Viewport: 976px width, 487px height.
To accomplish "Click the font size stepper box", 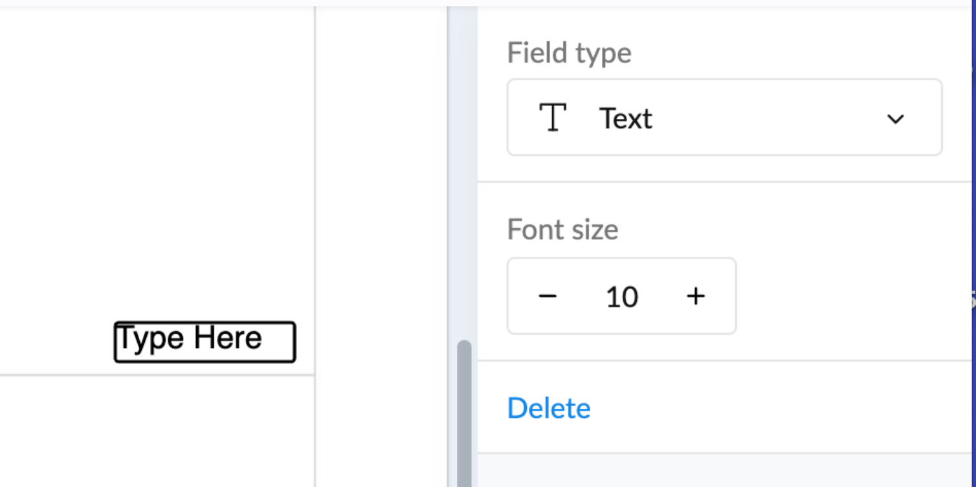I will coord(621,296).
